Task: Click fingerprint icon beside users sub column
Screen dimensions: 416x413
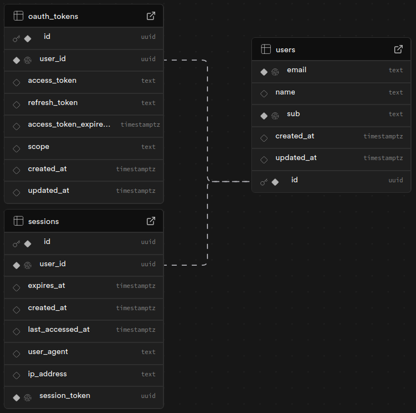Action: click(x=275, y=116)
